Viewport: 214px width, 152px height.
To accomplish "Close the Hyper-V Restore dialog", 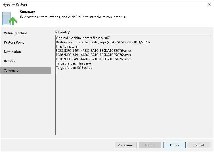I will point(209,4).
